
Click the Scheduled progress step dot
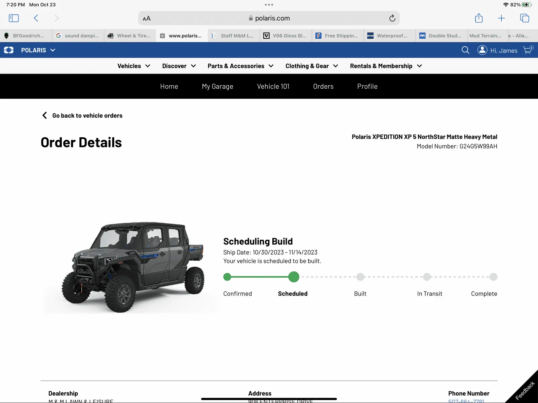pyautogui.click(x=294, y=277)
